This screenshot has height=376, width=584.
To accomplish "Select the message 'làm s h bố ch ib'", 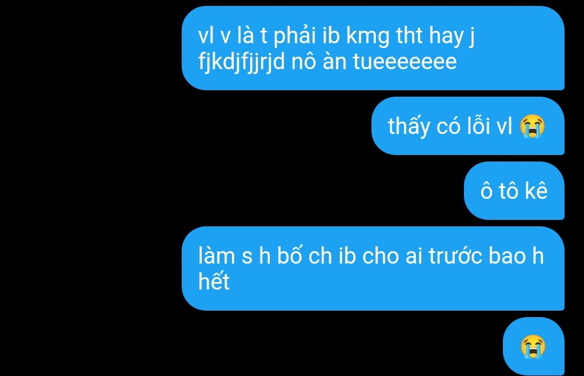I will pos(373,268).
